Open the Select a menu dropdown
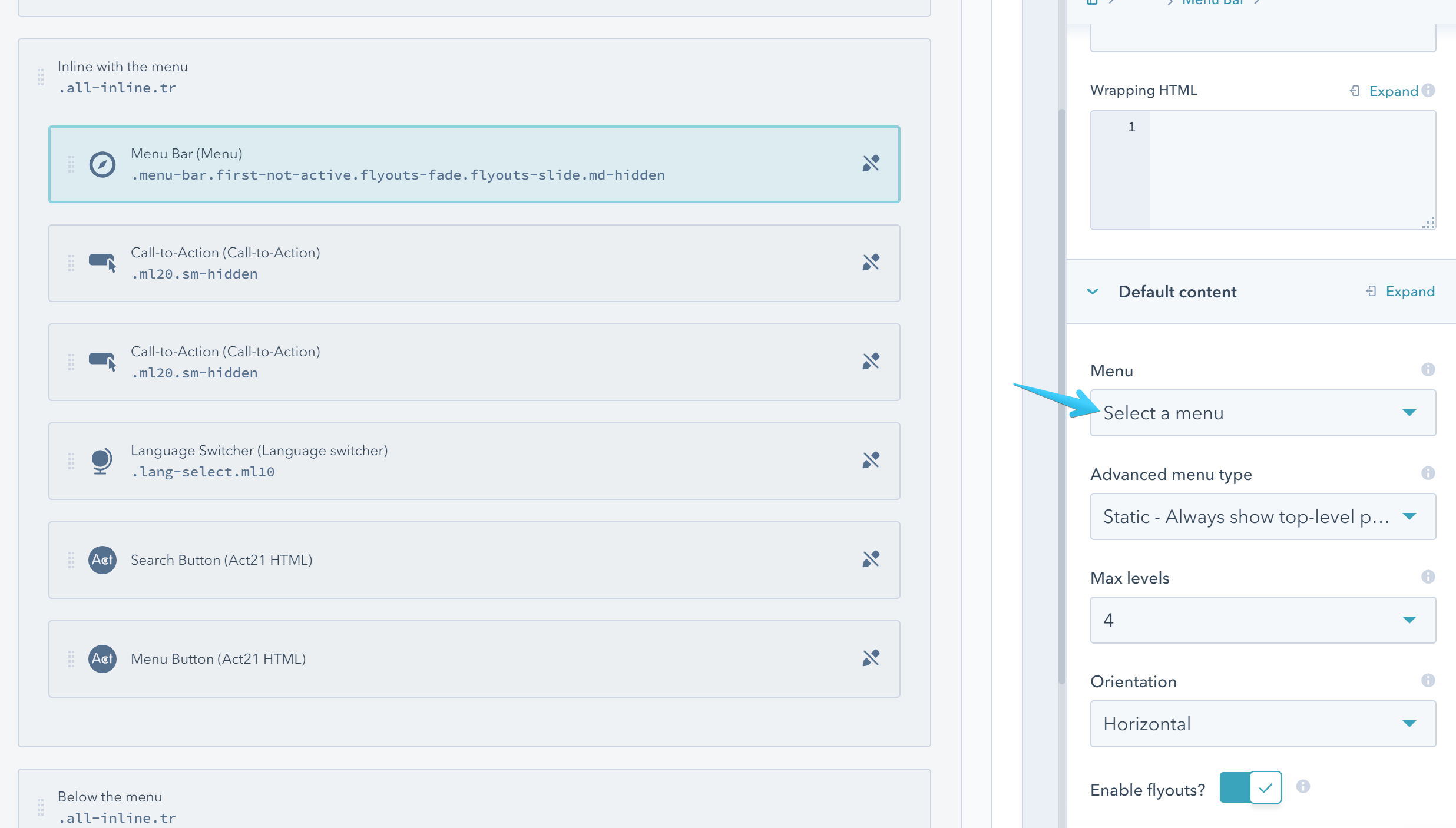 [1262, 413]
